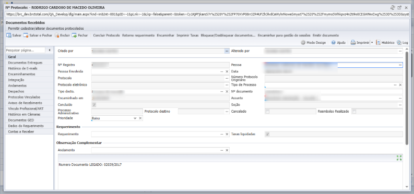Click Salvar e Fechar toolbar button
The width and height of the screenshot is (414, 194).
pos(38,35)
